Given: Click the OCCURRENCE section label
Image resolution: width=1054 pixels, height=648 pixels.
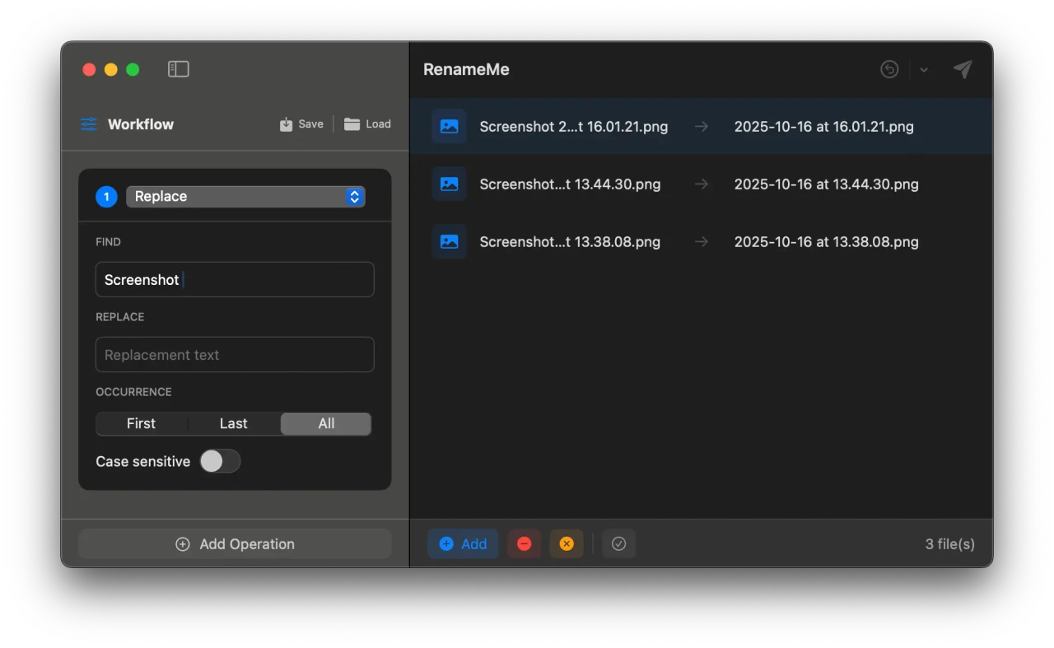Looking at the screenshot, I should (x=133, y=392).
